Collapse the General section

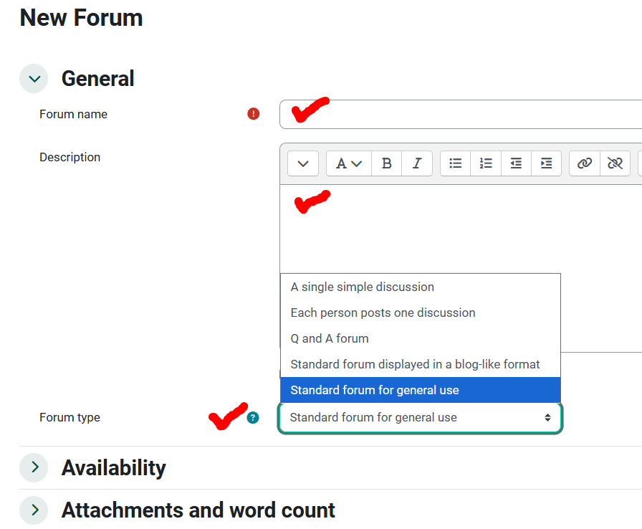[x=34, y=79]
